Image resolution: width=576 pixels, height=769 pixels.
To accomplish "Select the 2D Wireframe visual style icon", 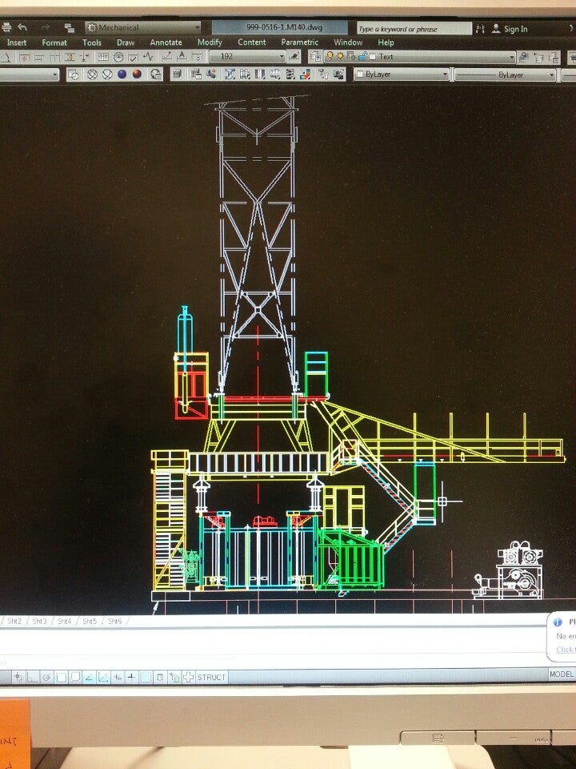I will point(74,74).
